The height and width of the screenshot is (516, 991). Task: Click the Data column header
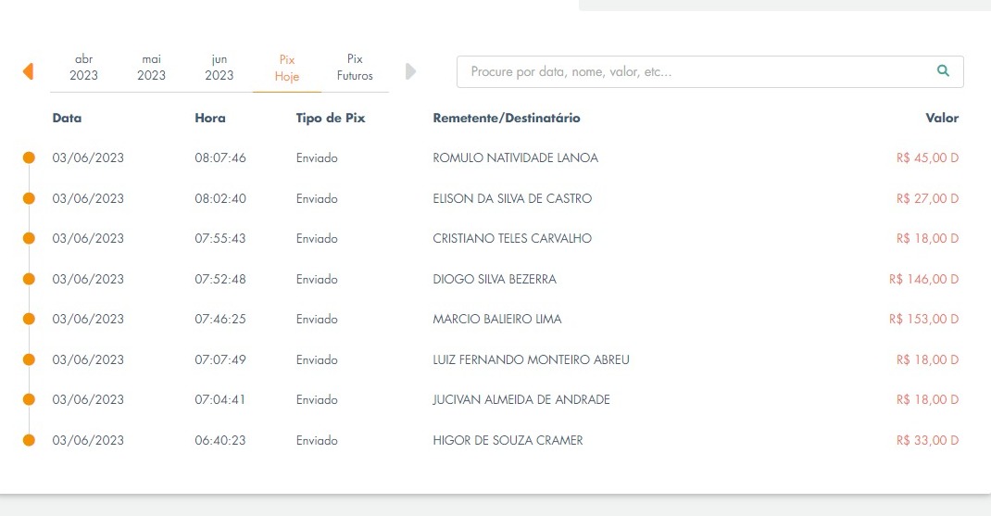67,118
